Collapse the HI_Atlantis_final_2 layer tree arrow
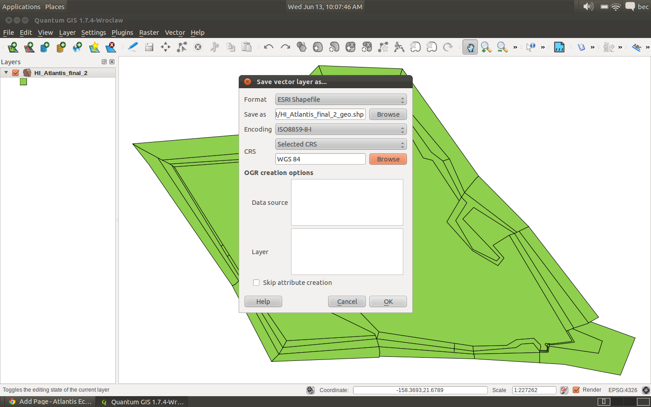This screenshot has width=651, height=407. point(6,72)
